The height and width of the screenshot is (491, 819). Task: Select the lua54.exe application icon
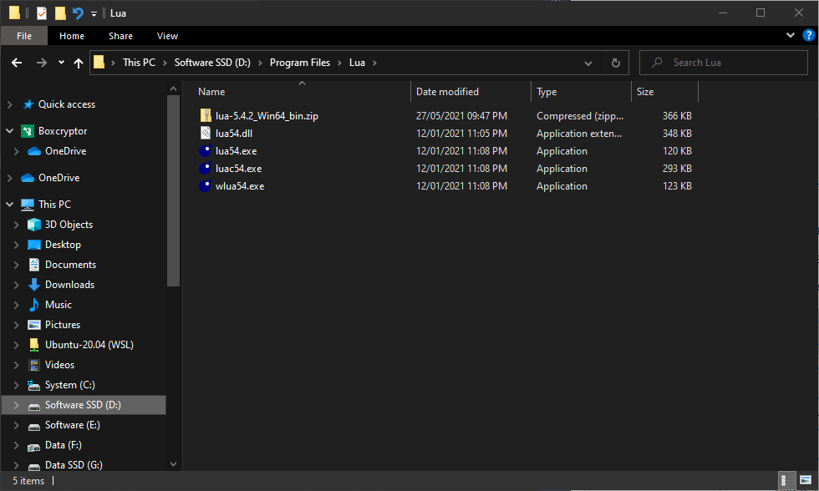[206, 151]
